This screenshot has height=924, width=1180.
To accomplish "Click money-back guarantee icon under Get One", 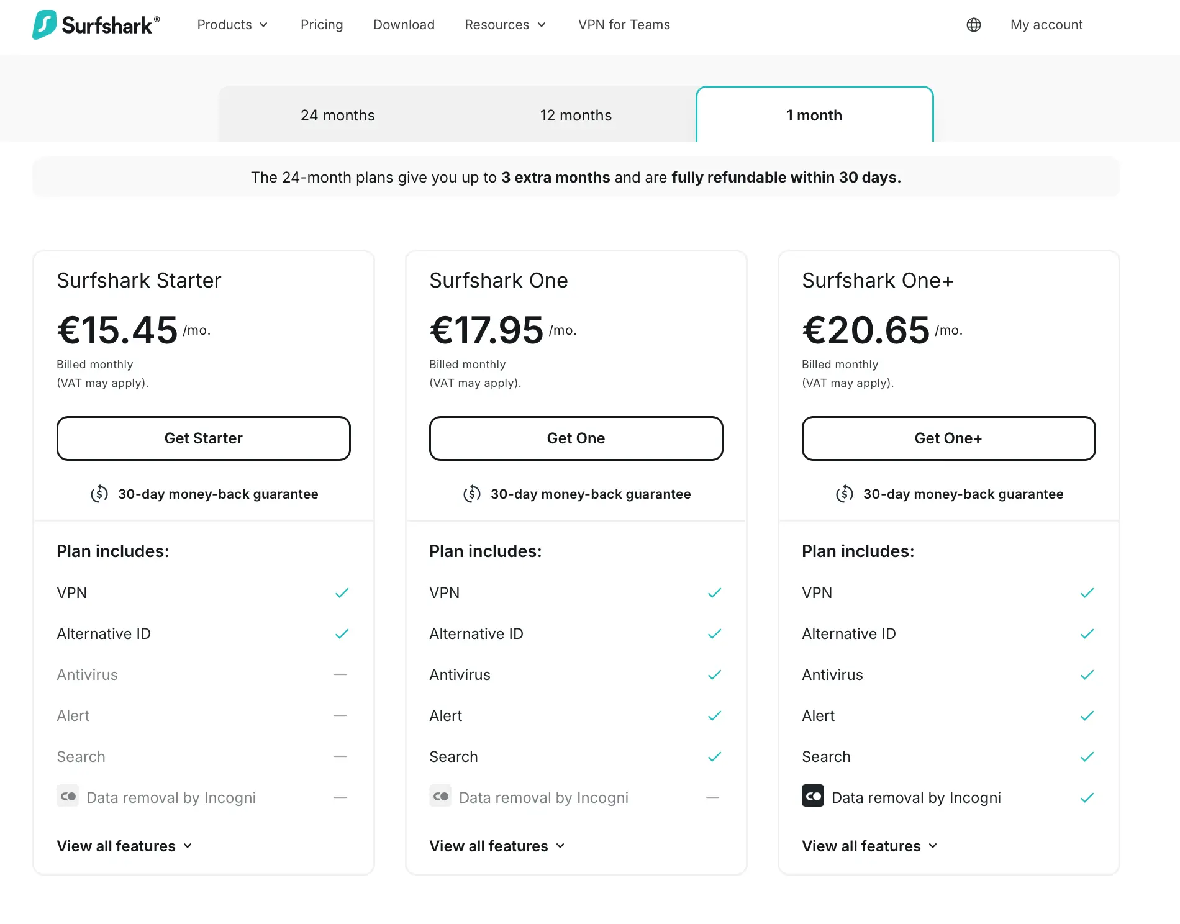I will coord(472,494).
